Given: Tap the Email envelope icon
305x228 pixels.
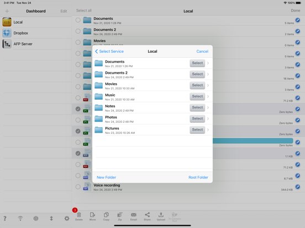Looking at the screenshot, I should coord(134,216).
